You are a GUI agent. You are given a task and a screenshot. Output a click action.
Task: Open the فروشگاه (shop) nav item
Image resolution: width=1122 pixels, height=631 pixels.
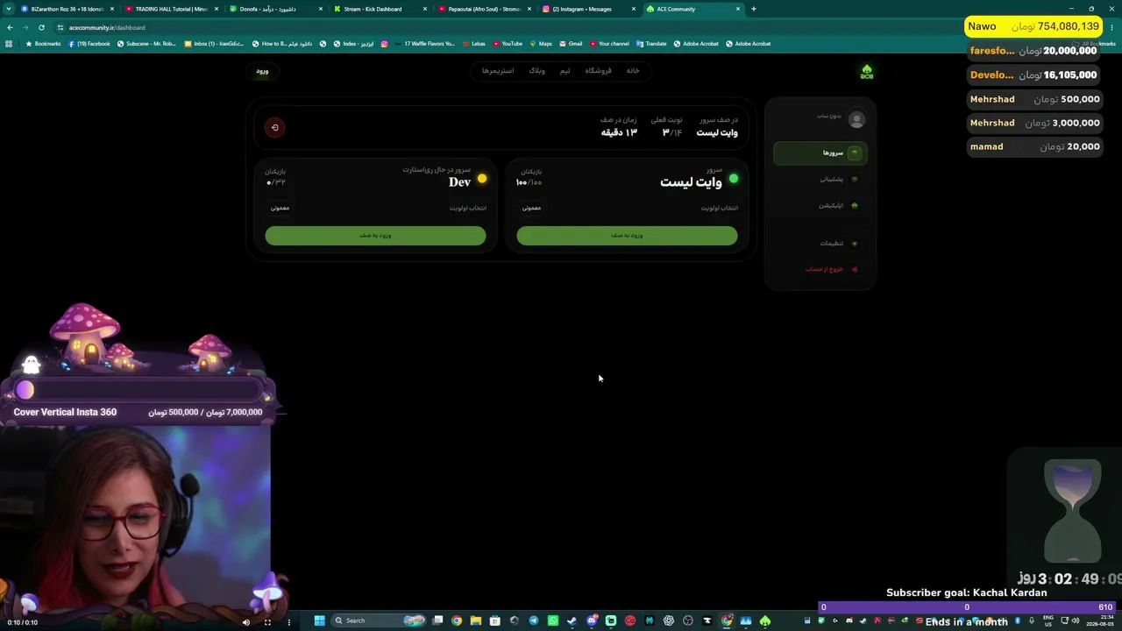click(599, 71)
